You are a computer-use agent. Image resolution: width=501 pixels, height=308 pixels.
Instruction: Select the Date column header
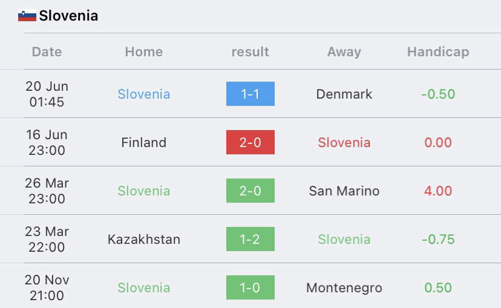click(47, 52)
